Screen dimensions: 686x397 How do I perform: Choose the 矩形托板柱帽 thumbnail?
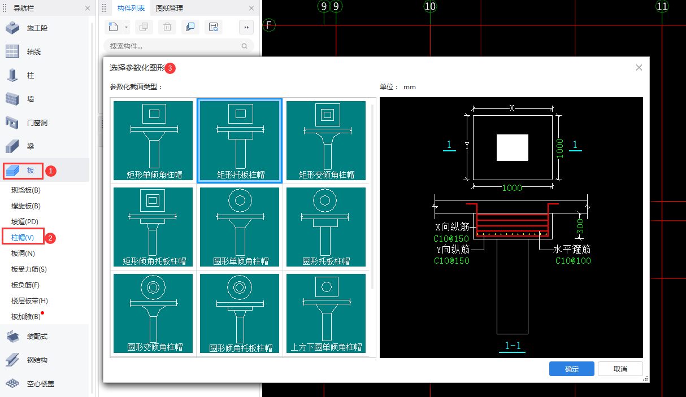(x=240, y=141)
